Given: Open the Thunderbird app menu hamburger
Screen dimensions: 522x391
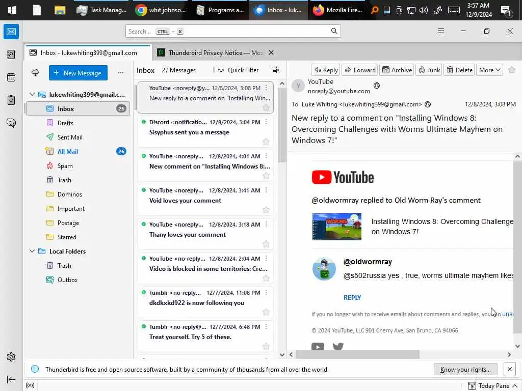Looking at the screenshot, I should [441, 31].
